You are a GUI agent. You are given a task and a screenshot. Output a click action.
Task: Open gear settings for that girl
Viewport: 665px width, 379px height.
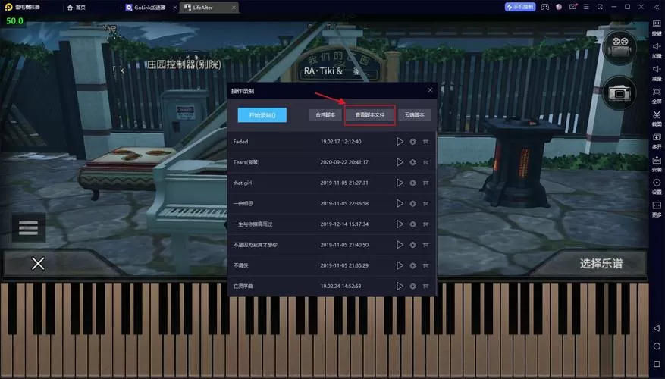412,183
